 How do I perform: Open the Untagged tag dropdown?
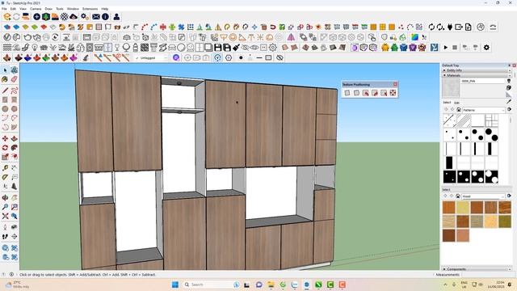151,57
